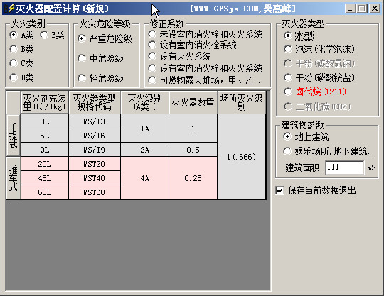Click the 手提式 row header
Image resolution: width=384 pixels, height=296 pixels.
[x=13, y=136]
